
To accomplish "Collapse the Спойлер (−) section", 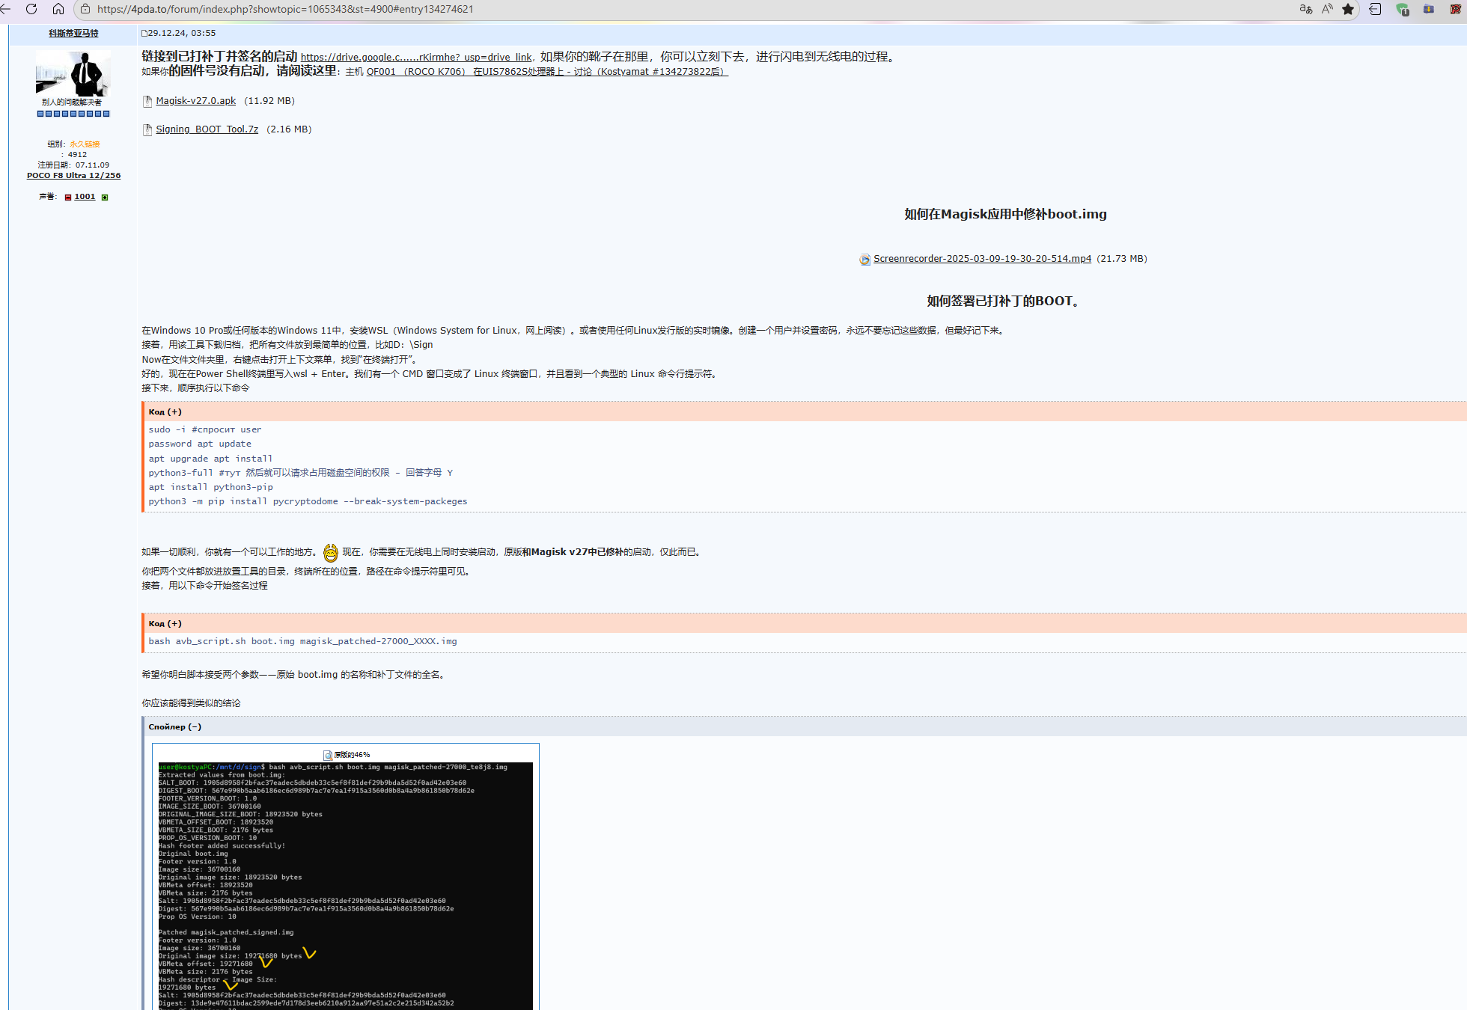I will [174, 727].
